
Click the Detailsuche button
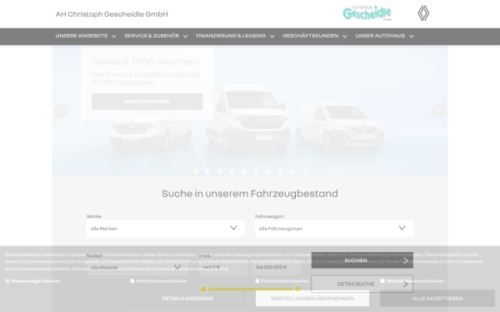coord(362,284)
